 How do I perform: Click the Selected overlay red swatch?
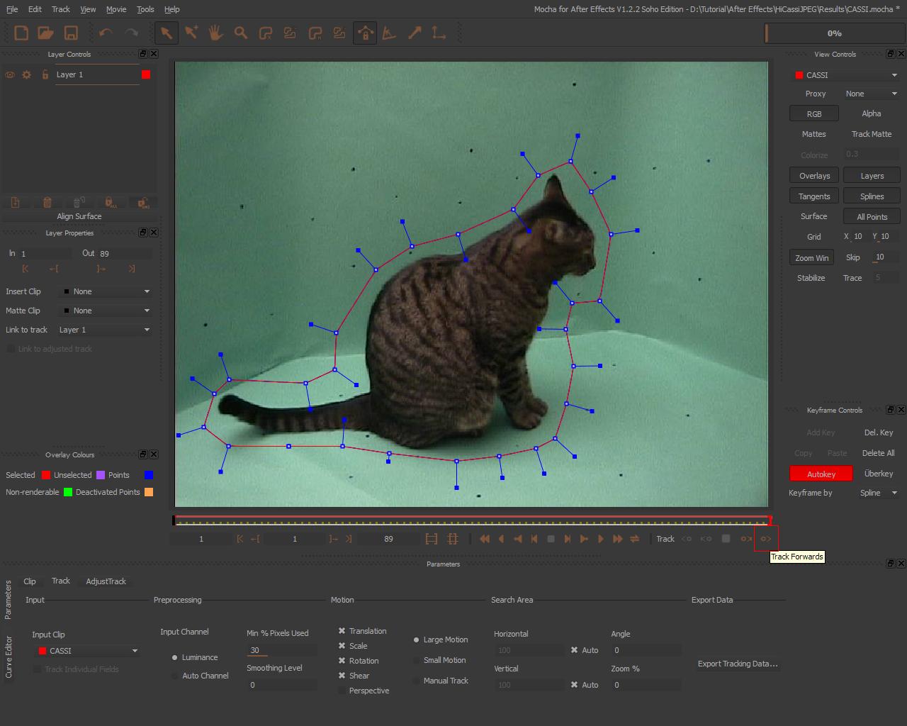(46, 475)
